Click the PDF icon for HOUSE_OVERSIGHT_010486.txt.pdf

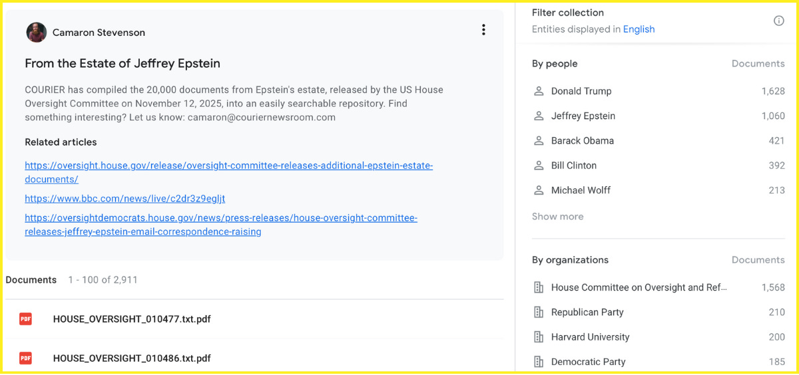click(25, 358)
